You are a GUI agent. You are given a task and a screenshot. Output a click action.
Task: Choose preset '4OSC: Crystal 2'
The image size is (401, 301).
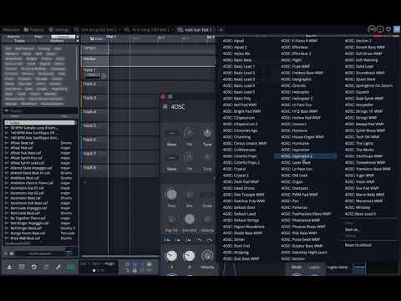[236, 176]
